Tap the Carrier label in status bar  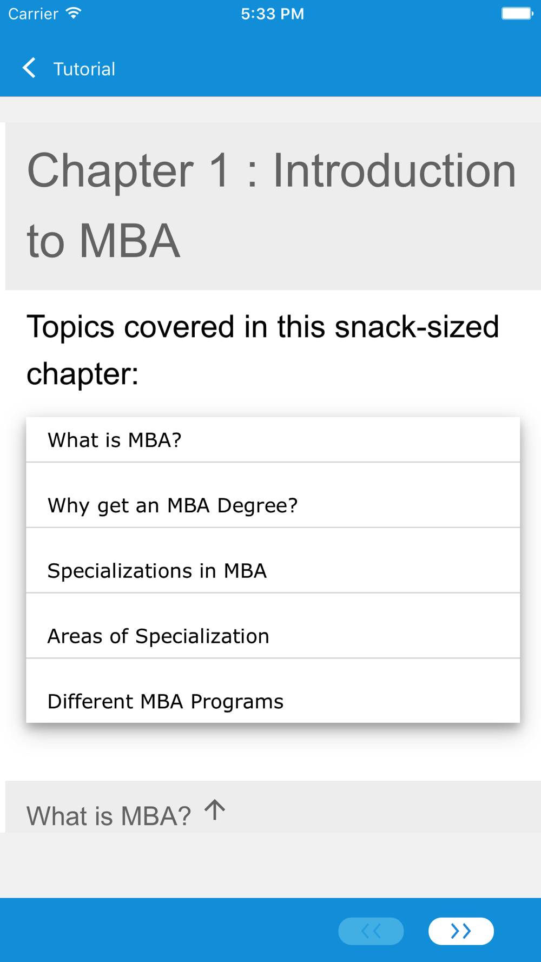coord(33,14)
